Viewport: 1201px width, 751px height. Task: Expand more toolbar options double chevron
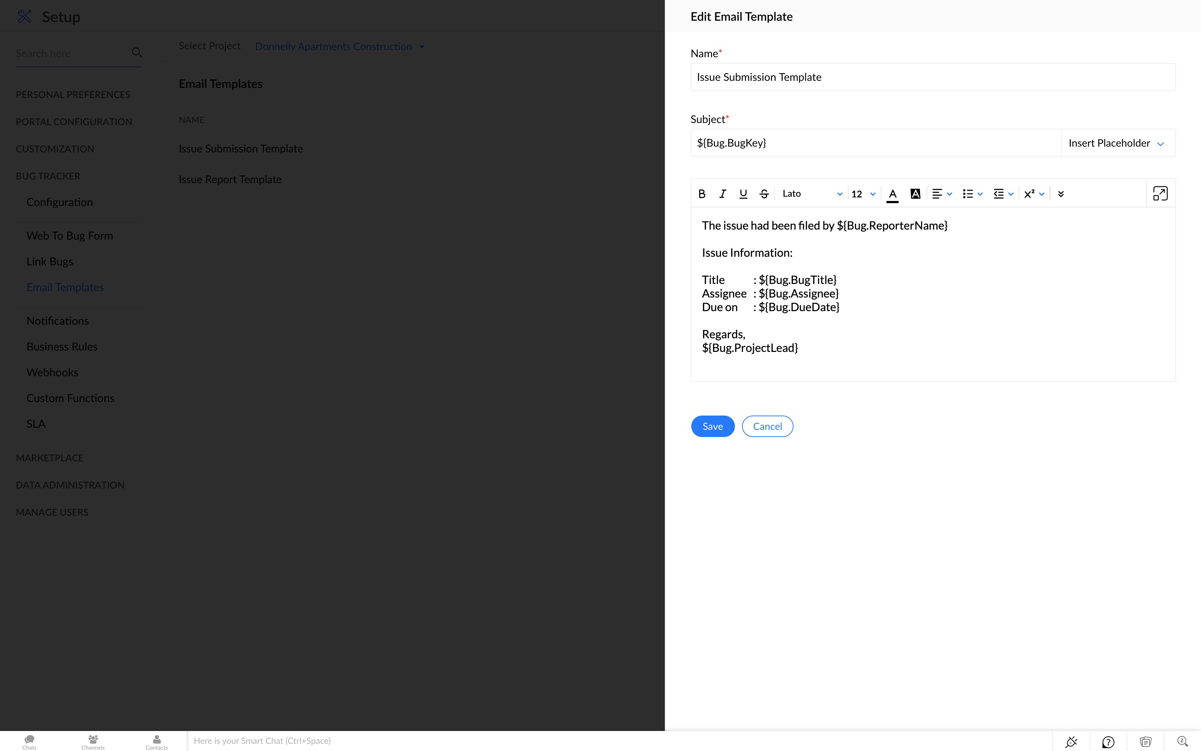coord(1061,194)
